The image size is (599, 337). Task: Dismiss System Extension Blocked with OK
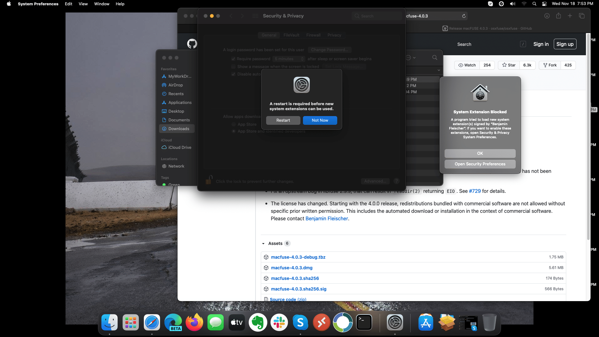coord(480,154)
